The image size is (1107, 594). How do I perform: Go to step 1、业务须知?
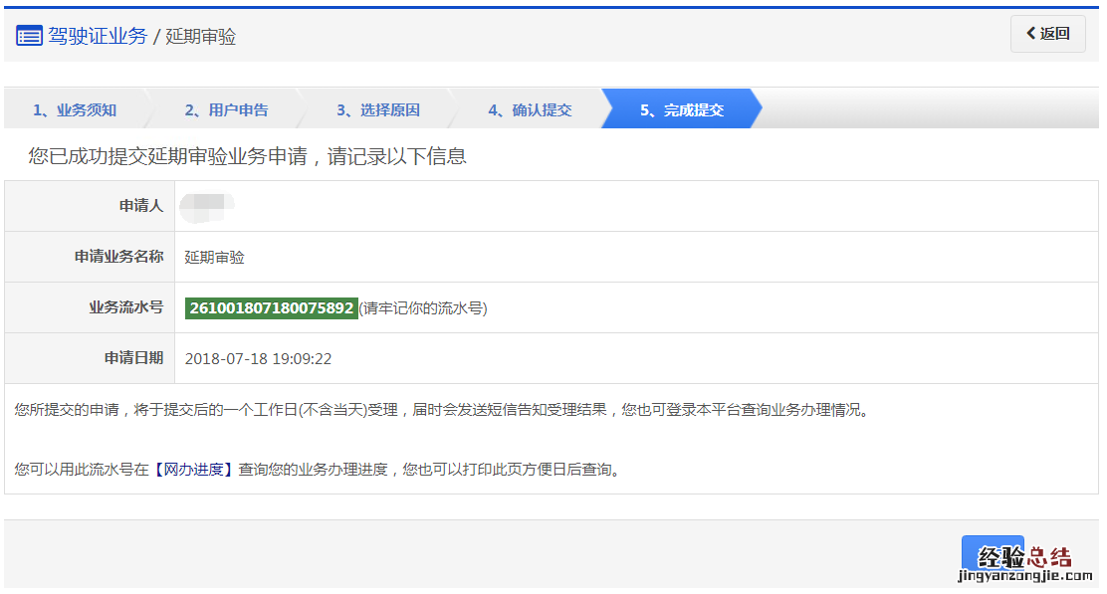tap(74, 109)
